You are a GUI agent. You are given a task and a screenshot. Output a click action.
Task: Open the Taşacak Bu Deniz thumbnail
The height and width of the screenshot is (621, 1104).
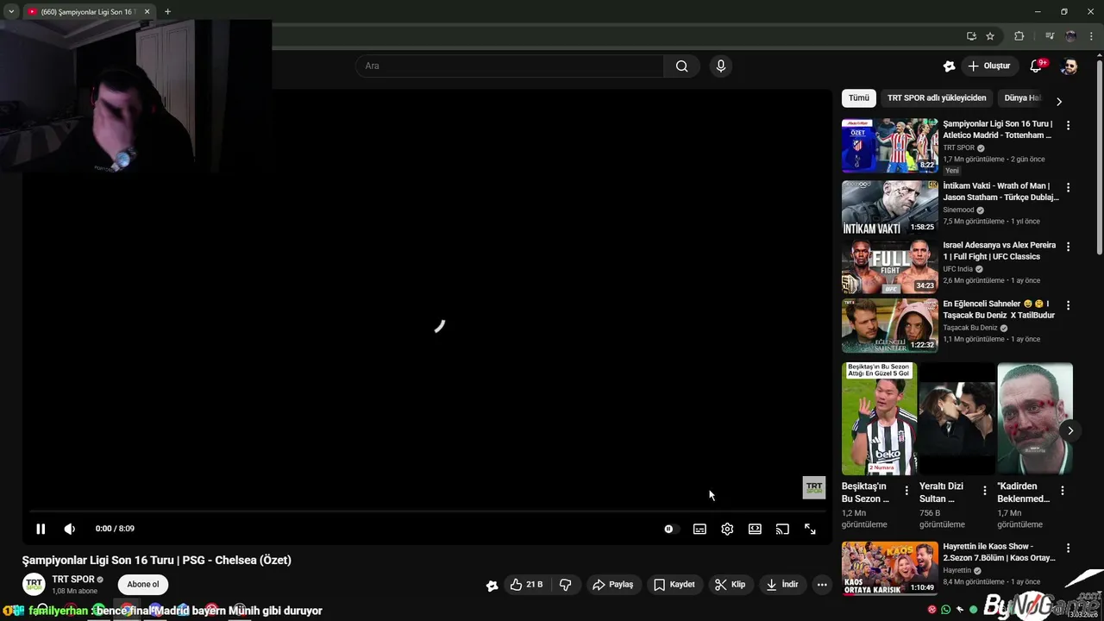point(889,325)
